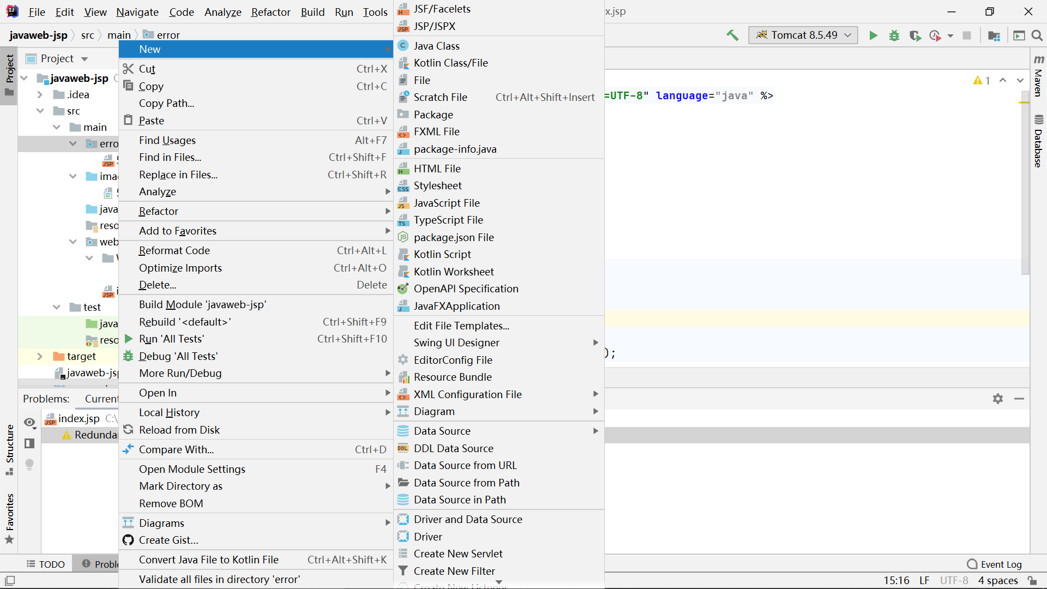
Task: Toggle the Maven tool window side tab
Action: coord(1038,76)
